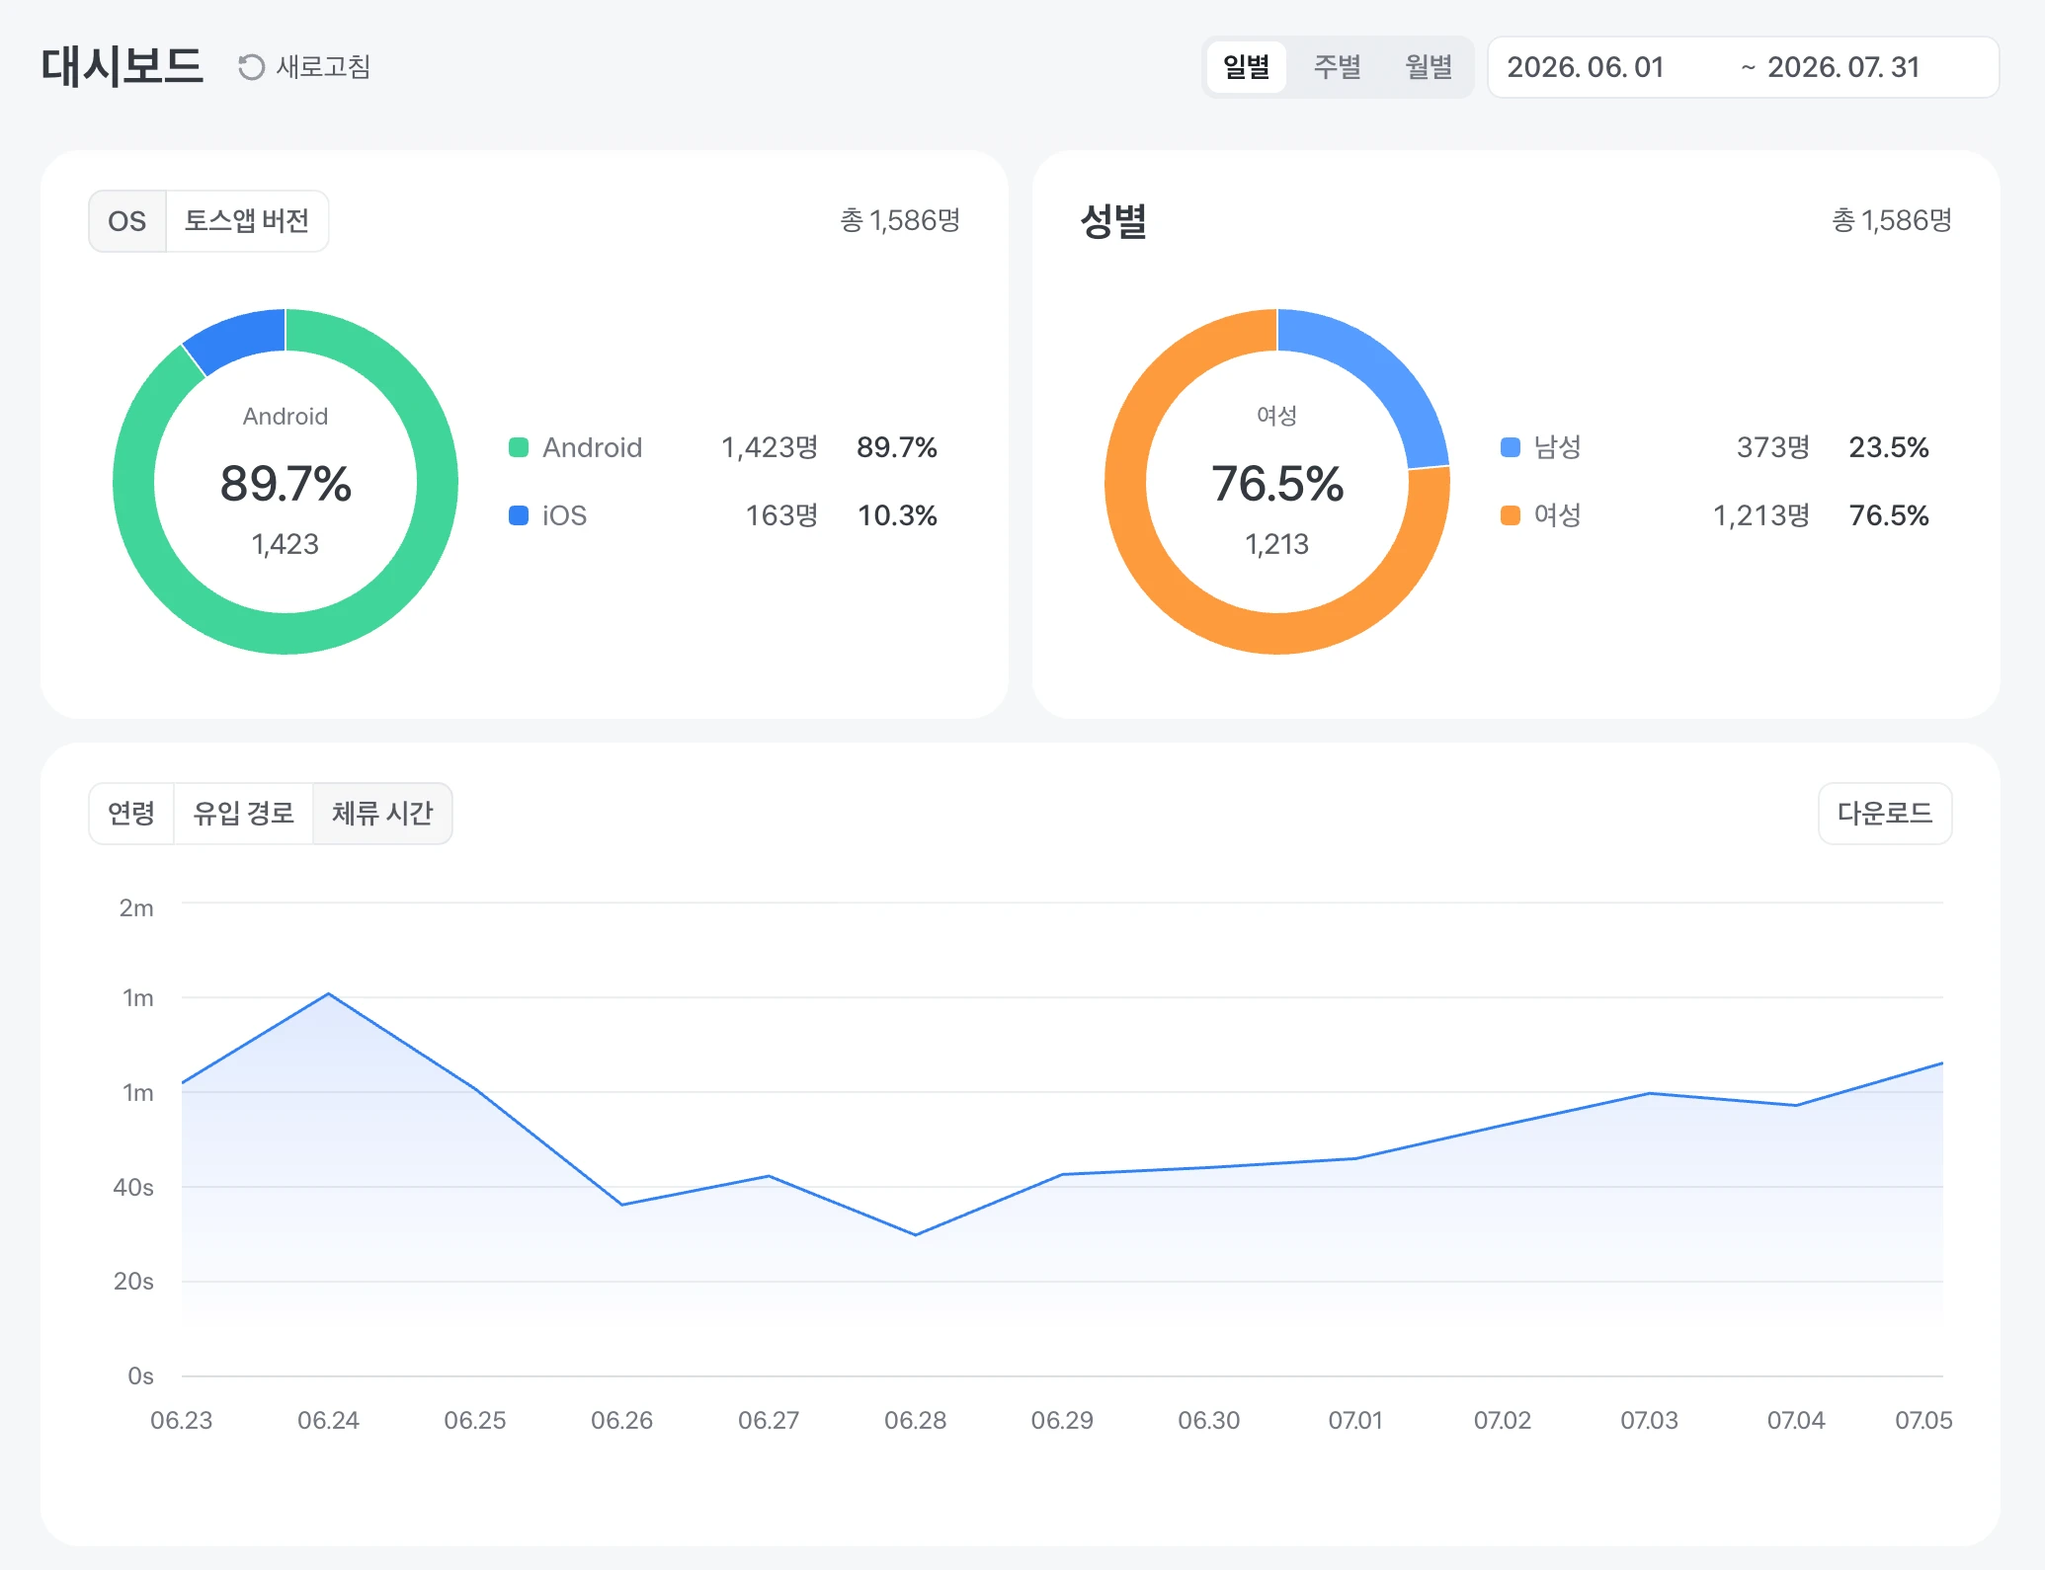Click the refresh icon beside 새로고침
2045x1570 pixels.
[251, 67]
